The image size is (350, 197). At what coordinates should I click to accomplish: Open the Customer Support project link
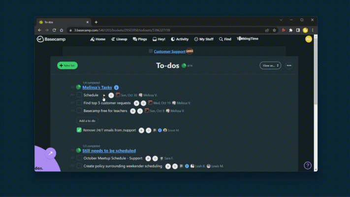tap(170, 51)
